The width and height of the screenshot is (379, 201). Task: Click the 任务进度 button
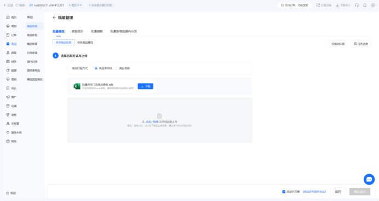coord(361,44)
